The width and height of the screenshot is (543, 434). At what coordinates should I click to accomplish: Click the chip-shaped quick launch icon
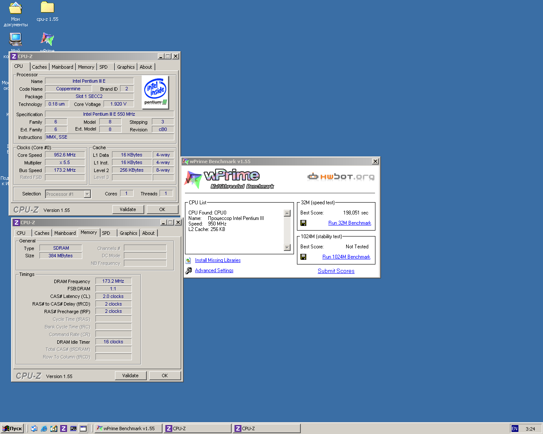coord(73,428)
